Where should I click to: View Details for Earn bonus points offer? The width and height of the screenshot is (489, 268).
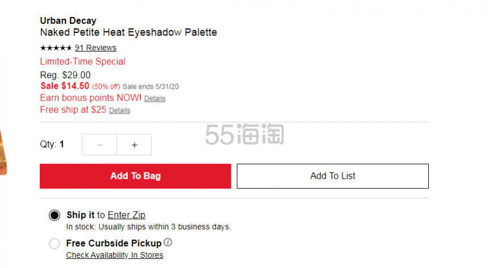[x=155, y=99]
